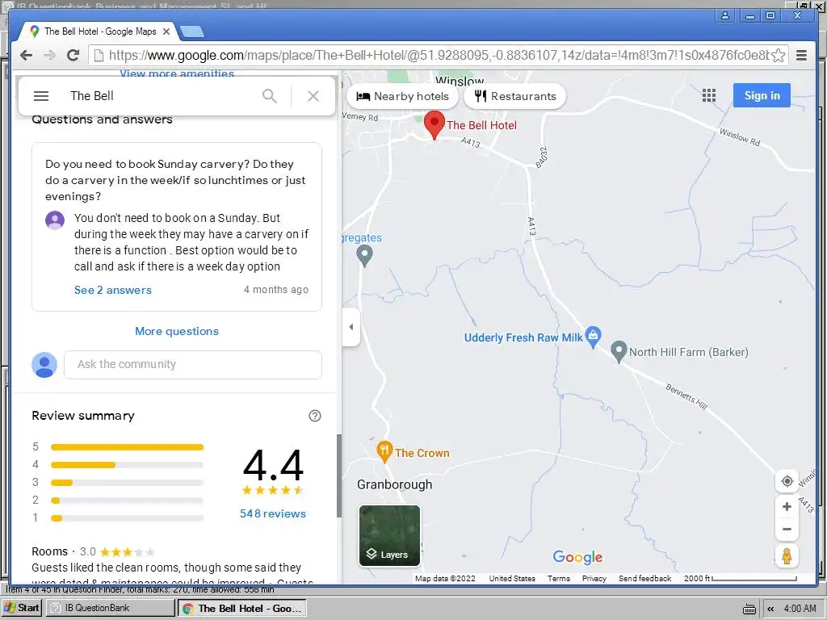This screenshot has width=827, height=620.
Task: Open See 2 answers link
Action: 113,290
